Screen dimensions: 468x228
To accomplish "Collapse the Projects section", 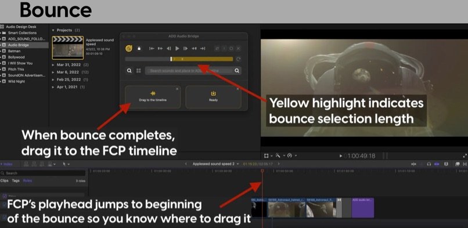I will 53,30.
